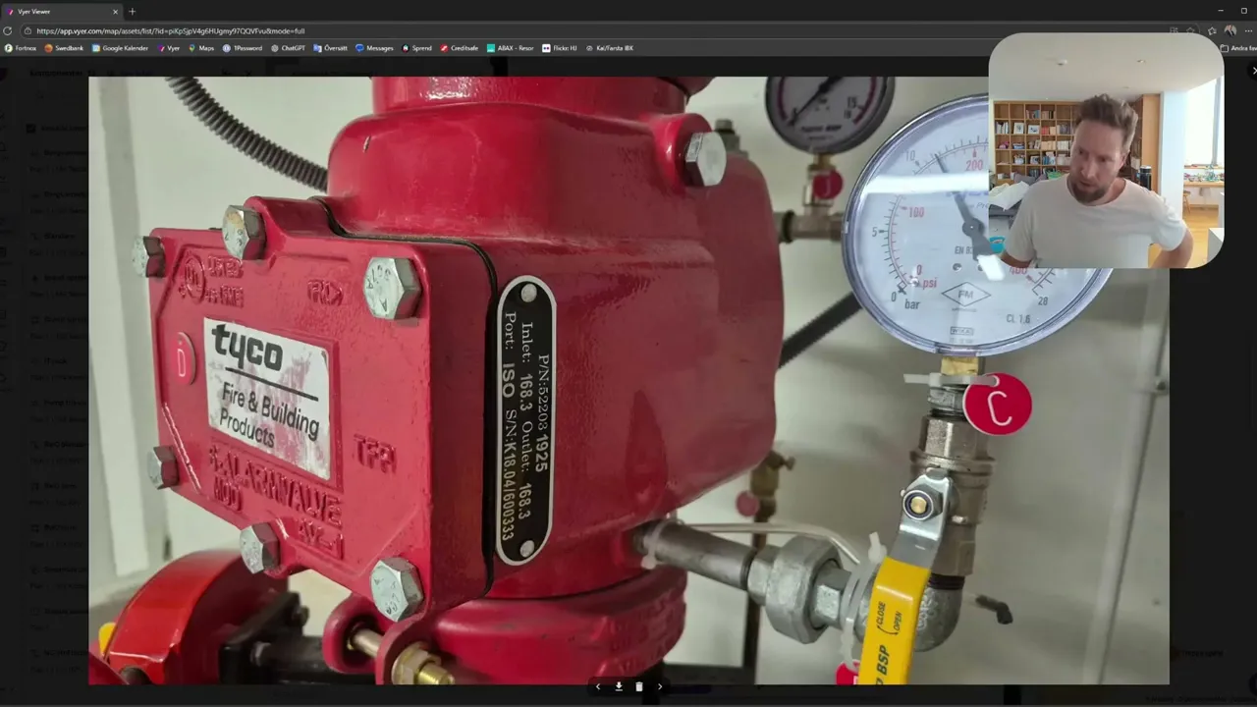Image resolution: width=1257 pixels, height=707 pixels.
Task: Close the full-screen image viewer
Action: (1253, 71)
